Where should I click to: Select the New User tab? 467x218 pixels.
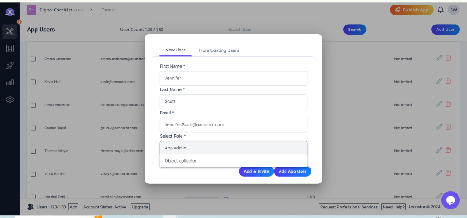point(175,50)
